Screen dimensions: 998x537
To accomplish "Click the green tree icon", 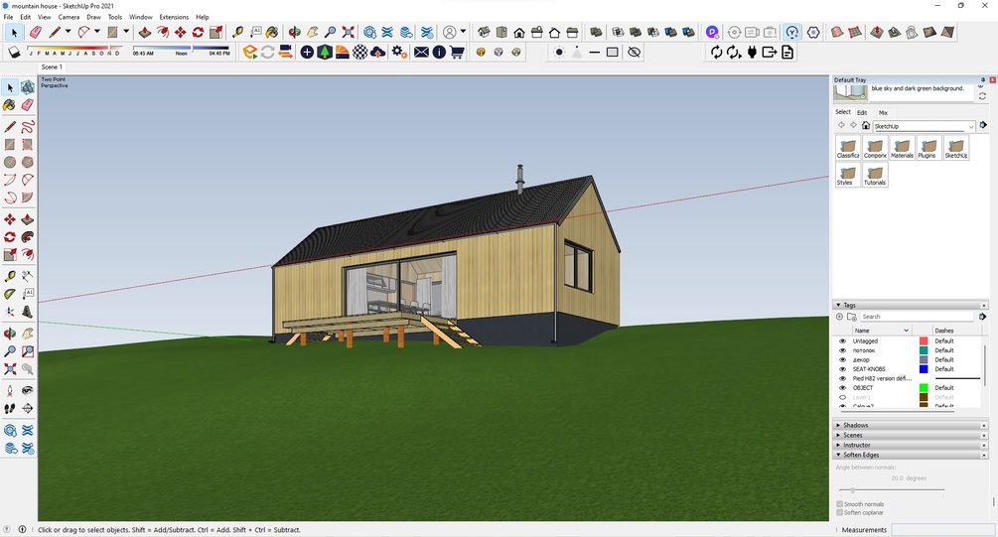I will tap(325, 53).
